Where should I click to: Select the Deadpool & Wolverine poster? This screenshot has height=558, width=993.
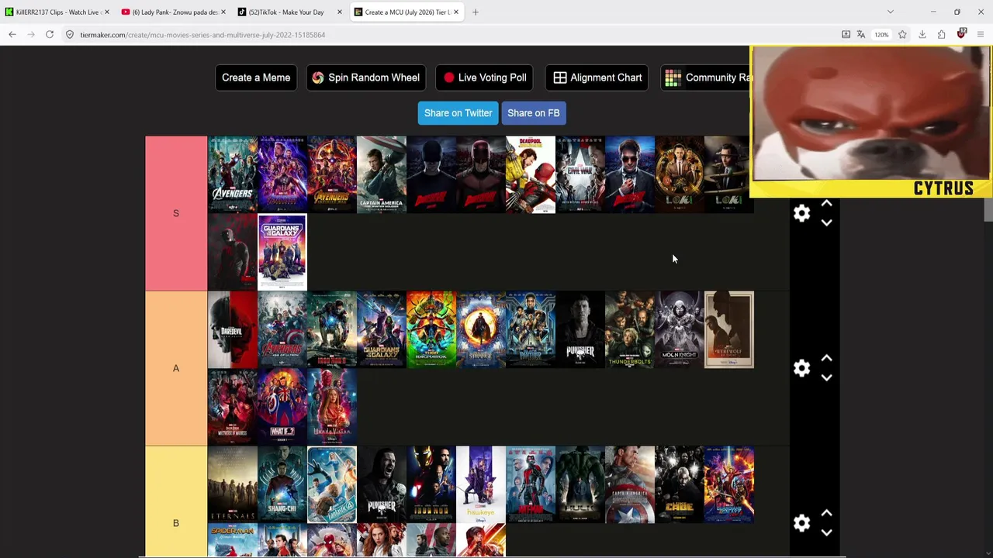[x=531, y=174]
